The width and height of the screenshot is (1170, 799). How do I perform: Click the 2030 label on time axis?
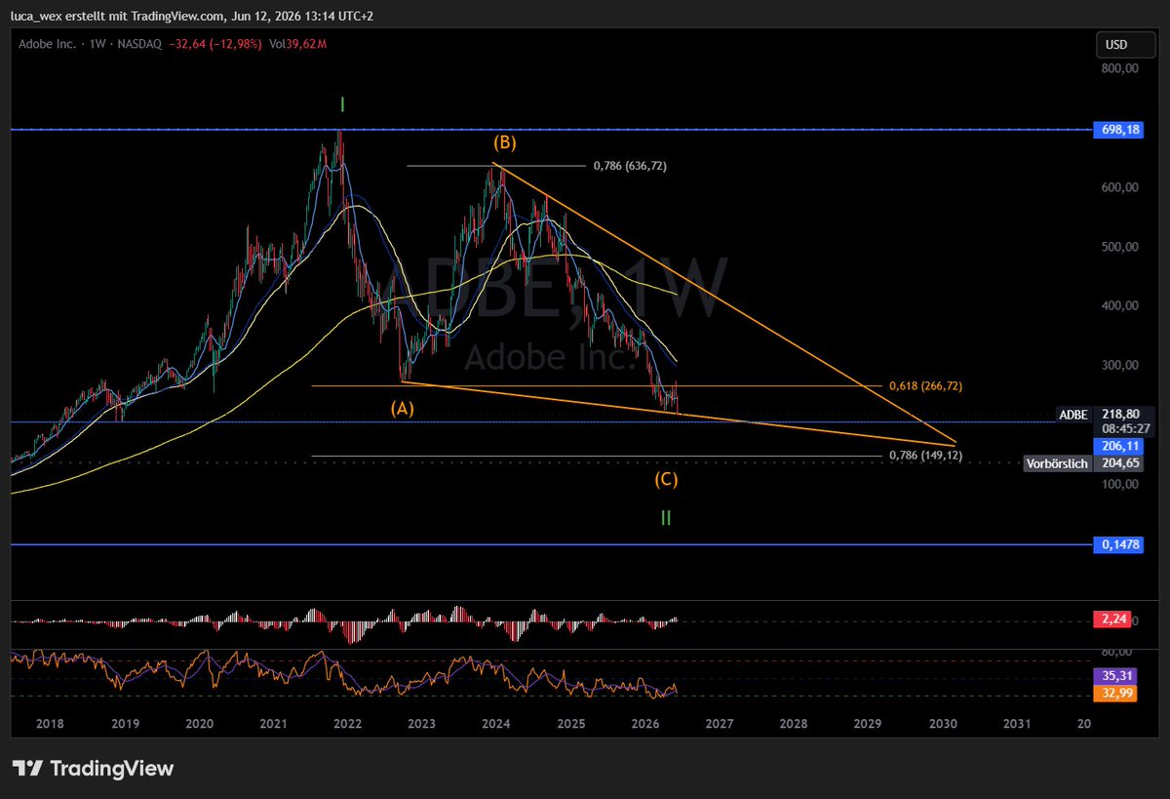(x=942, y=724)
